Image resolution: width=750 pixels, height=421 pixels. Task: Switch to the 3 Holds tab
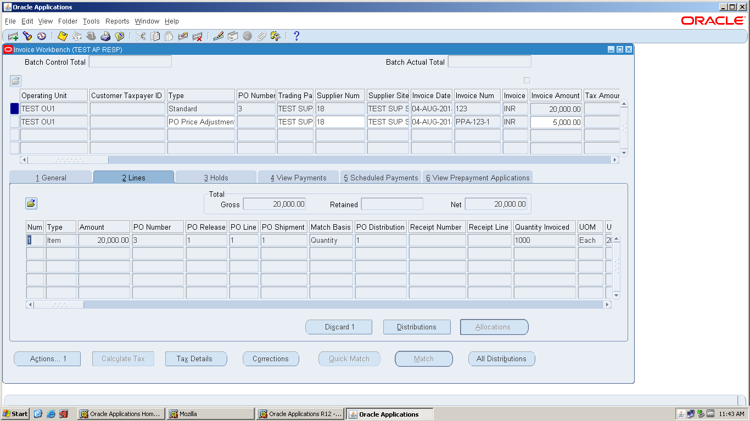[x=216, y=178]
